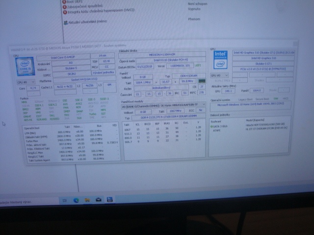314x235 pixels.
Task: Click the Secure Boot label
Action: pos(262,99)
